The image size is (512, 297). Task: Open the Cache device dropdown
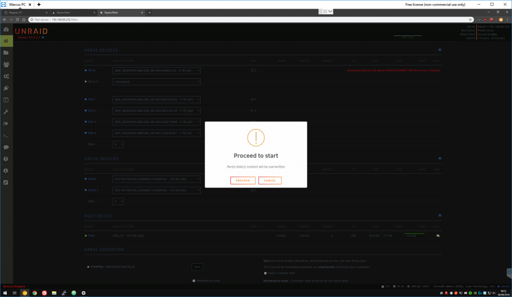(x=156, y=179)
